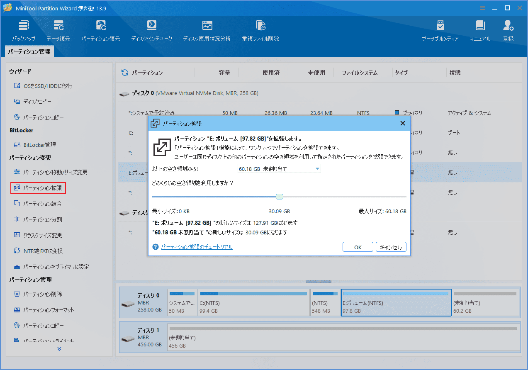Open the マニュアル manual
The width and height of the screenshot is (528, 370).
click(x=480, y=31)
